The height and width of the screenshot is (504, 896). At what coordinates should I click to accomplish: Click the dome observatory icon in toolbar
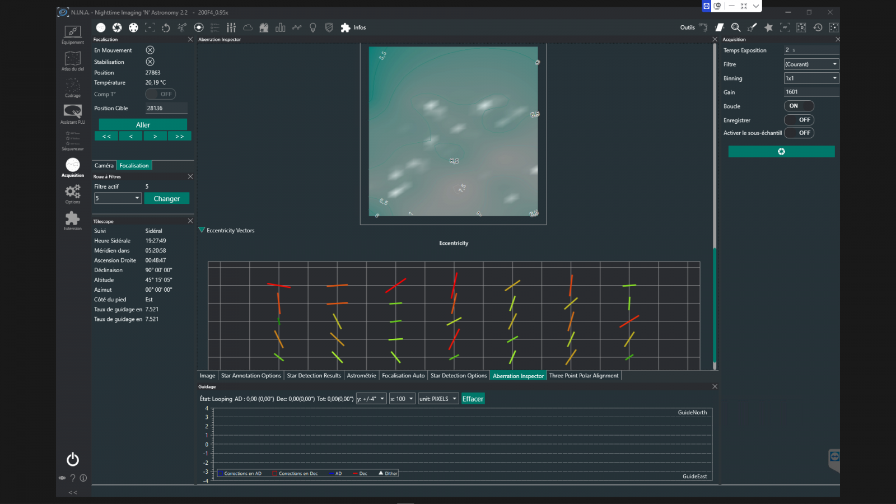264,27
